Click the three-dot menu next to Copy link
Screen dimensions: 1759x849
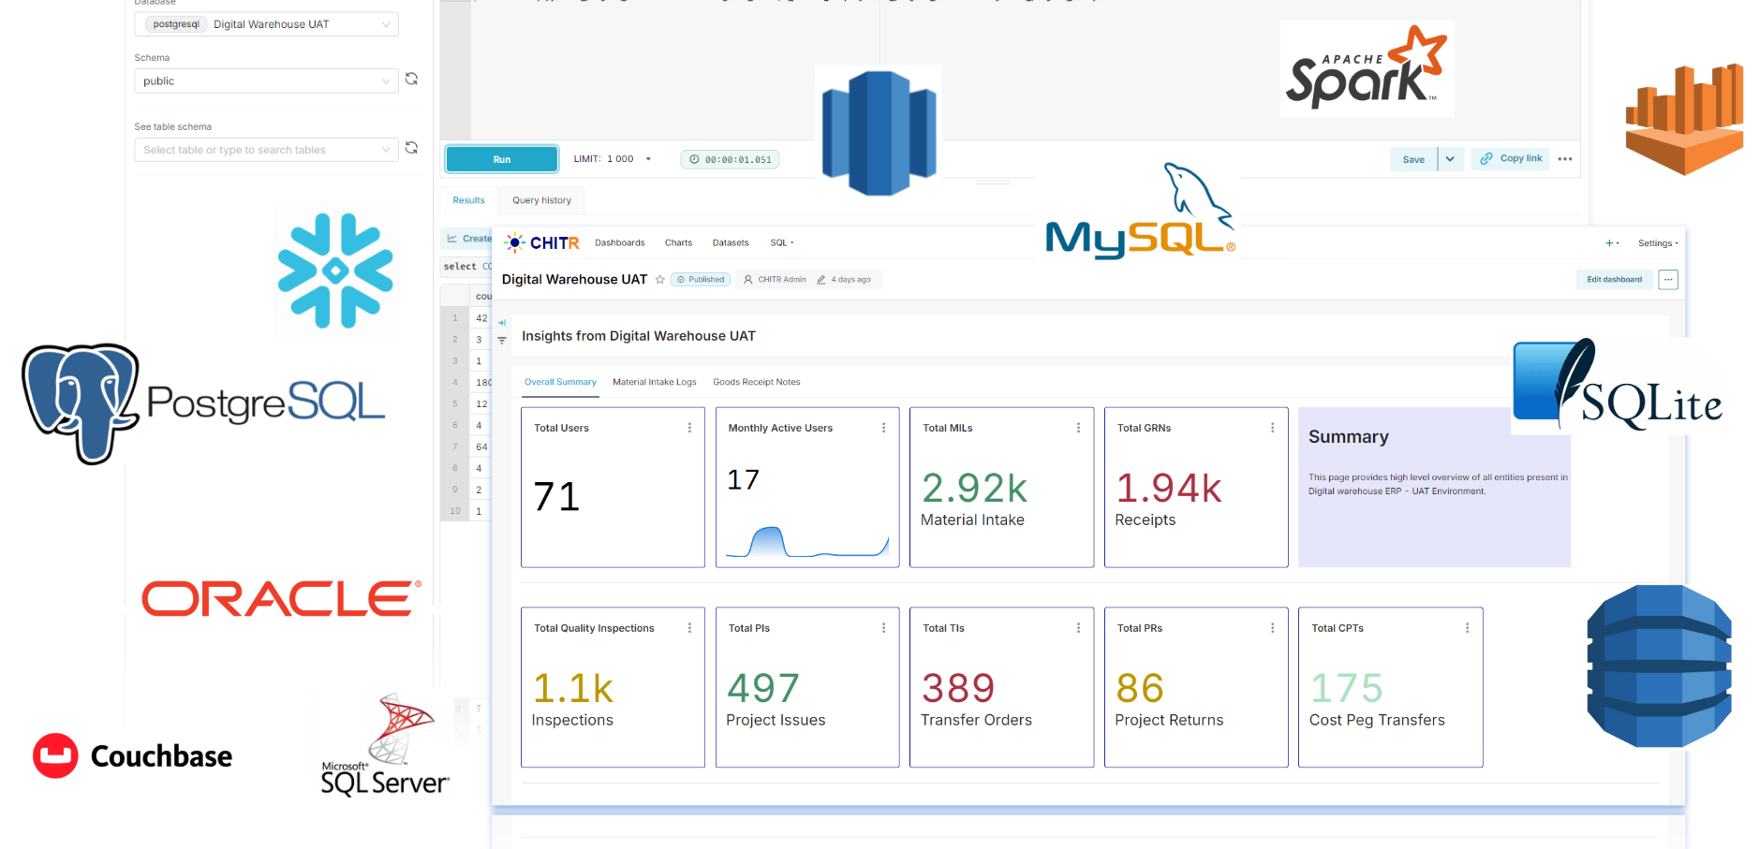click(1565, 159)
